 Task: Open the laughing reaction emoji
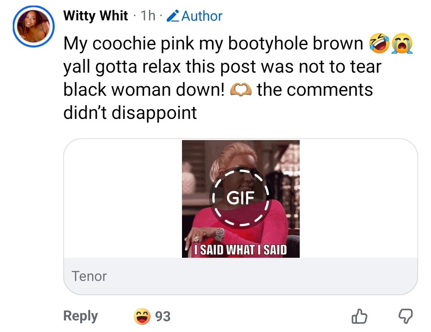pyautogui.click(x=142, y=316)
